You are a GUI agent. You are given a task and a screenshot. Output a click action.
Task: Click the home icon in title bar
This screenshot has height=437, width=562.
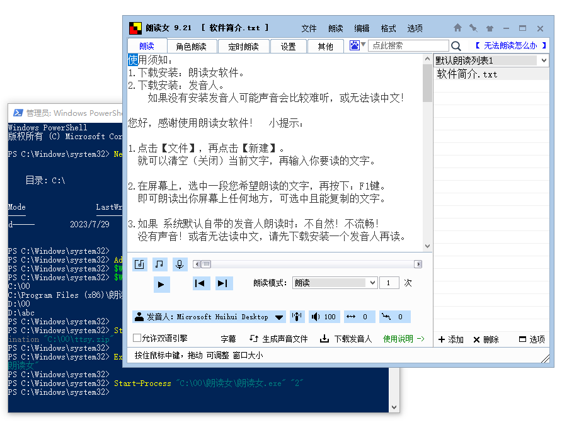click(x=457, y=28)
